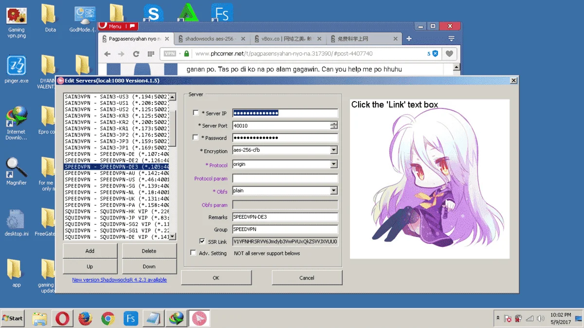Open the Dota folder on desktop
The image size is (584, 328).
tap(50, 19)
